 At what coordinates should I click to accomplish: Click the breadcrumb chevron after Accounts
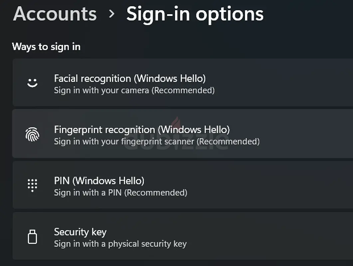[112, 14]
